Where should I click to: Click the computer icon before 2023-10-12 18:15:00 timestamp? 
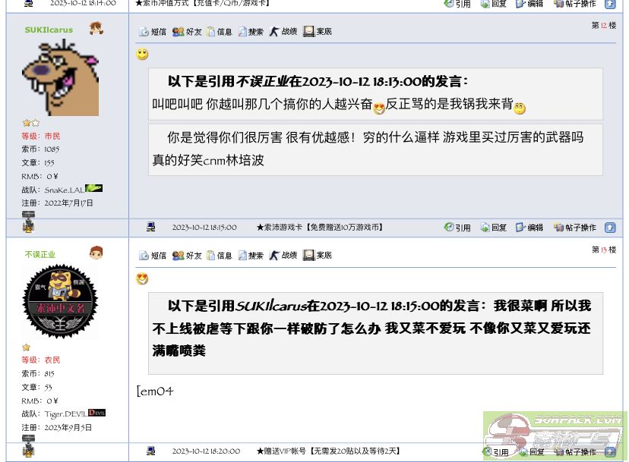coord(151,227)
